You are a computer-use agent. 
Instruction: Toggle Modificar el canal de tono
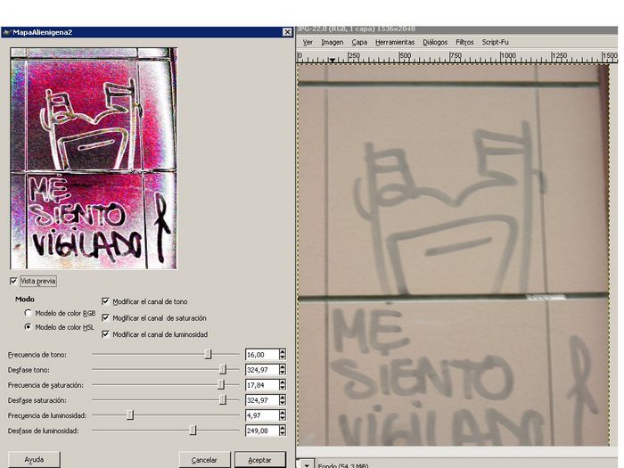click(x=105, y=301)
